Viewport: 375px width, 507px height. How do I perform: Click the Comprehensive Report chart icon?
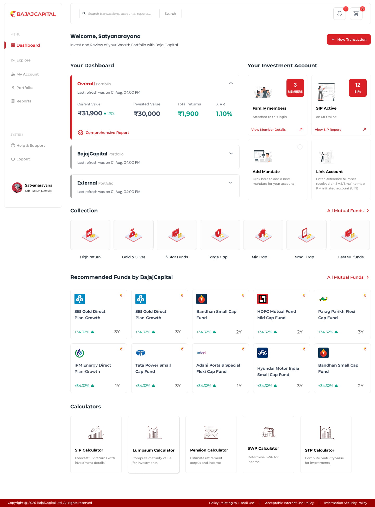[x=80, y=133]
